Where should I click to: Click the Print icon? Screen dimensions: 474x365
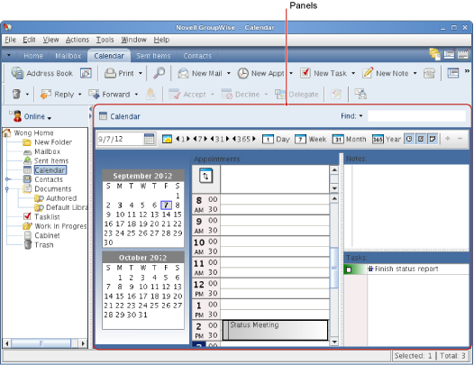point(110,73)
